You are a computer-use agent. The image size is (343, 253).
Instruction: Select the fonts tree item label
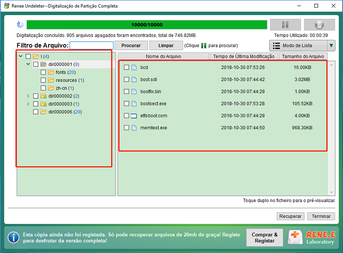tap(66, 72)
